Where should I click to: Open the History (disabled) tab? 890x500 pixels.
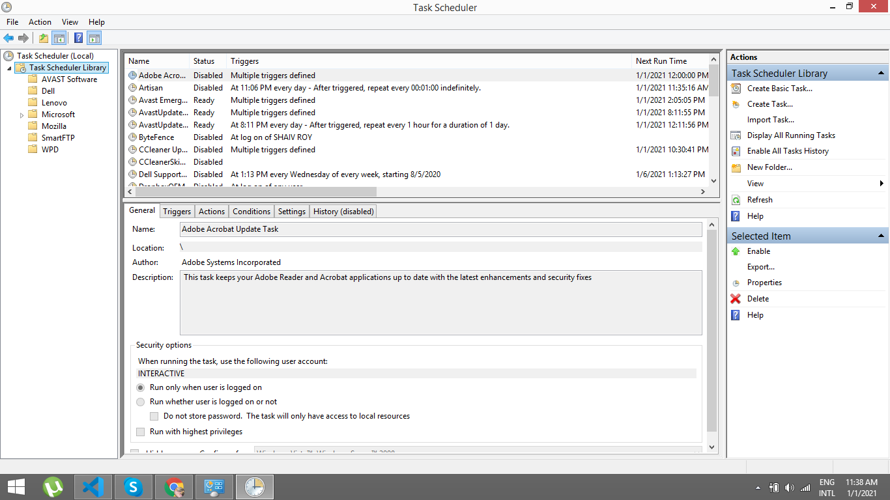[x=343, y=212]
